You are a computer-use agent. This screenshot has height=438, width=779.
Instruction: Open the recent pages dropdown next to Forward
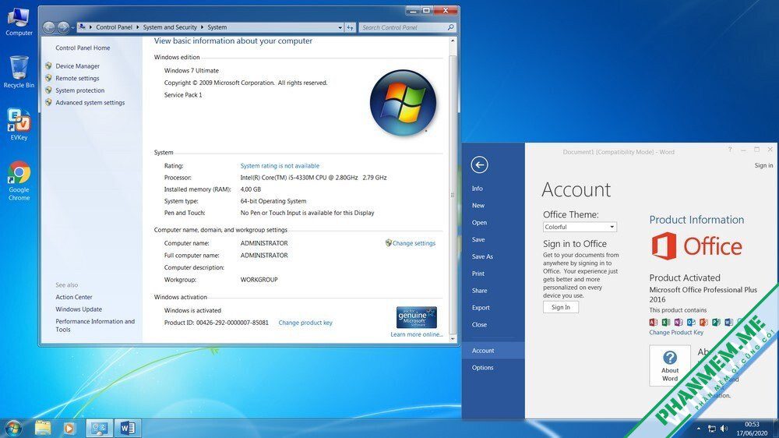click(73, 27)
